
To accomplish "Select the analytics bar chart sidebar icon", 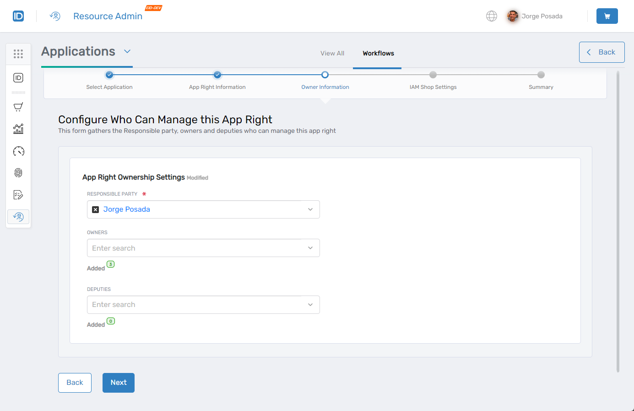I will [18, 129].
